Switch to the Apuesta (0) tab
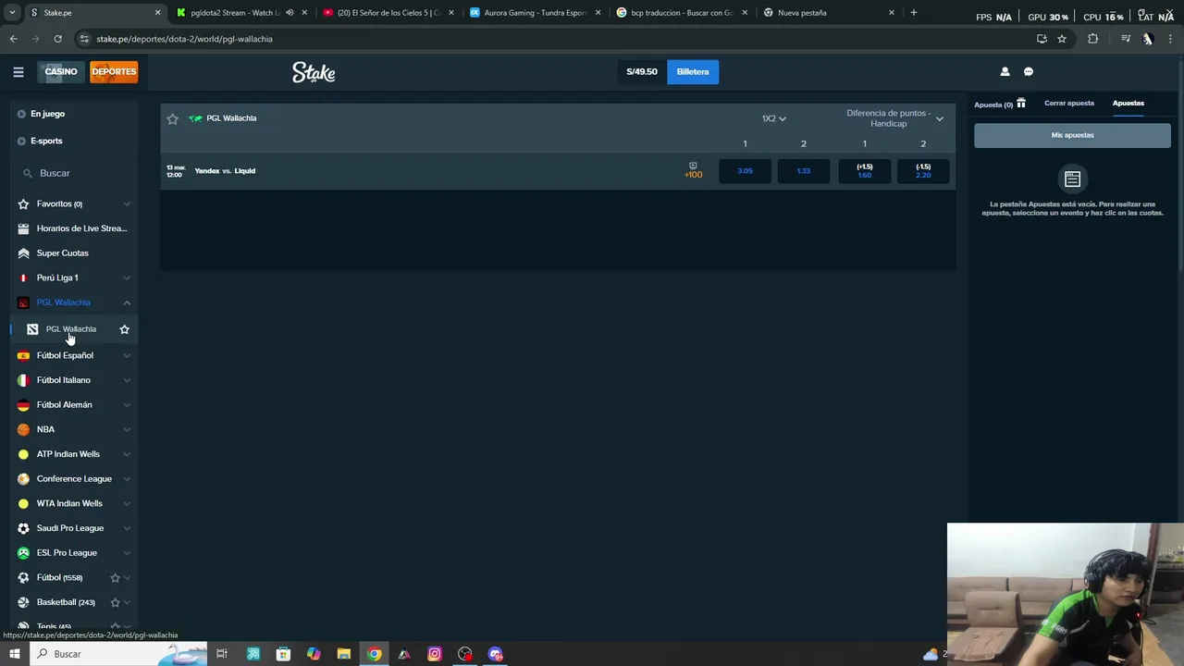The height and width of the screenshot is (666, 1184). click(993, 105)
